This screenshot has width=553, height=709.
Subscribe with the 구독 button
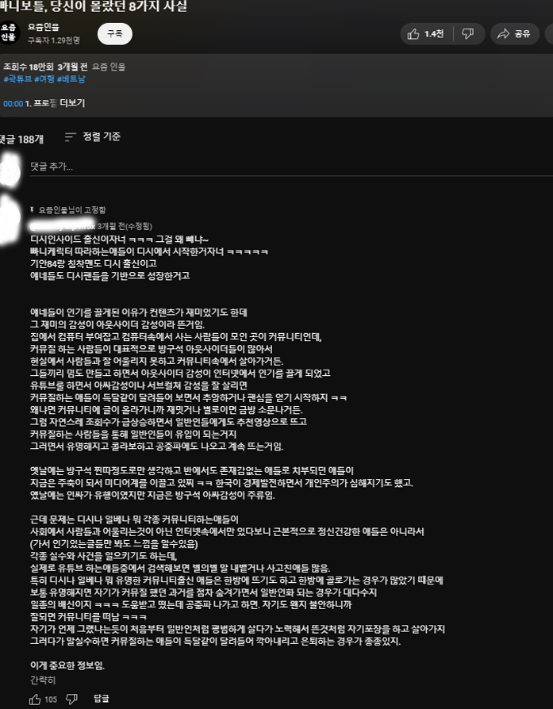[x=115, y=34]
